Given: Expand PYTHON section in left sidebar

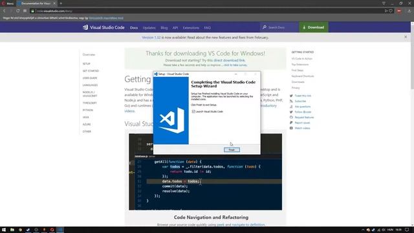Looking at the screenshot, I should pyautogui.click(x=88, y=110).
